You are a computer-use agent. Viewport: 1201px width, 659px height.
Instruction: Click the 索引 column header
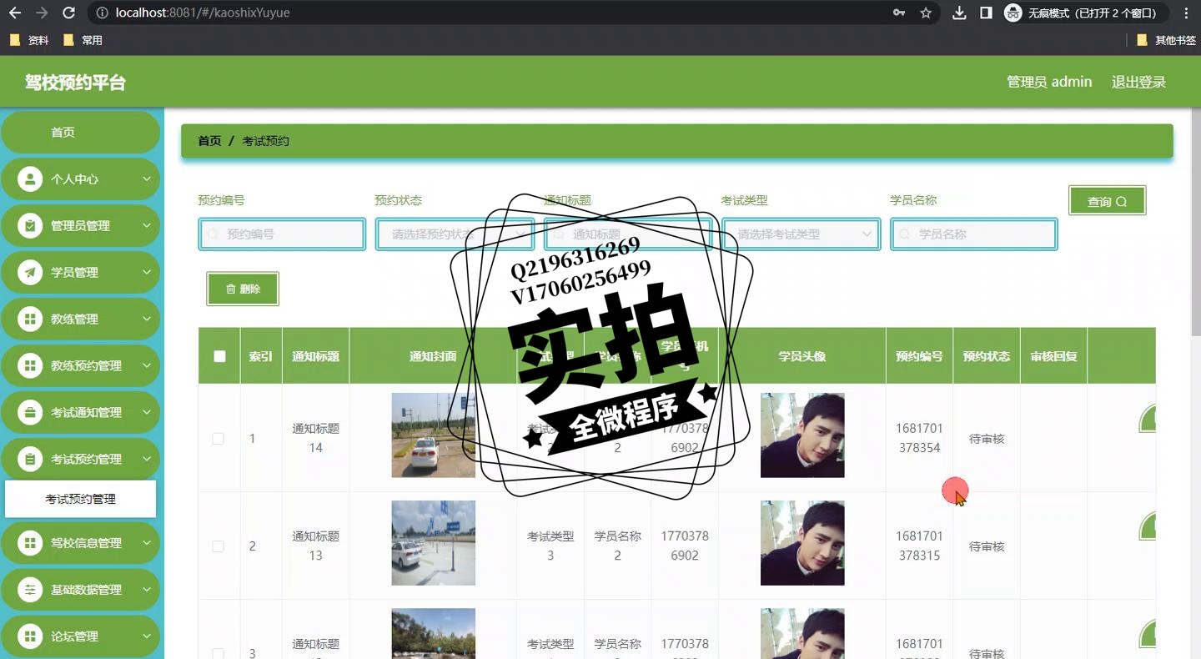261,356
